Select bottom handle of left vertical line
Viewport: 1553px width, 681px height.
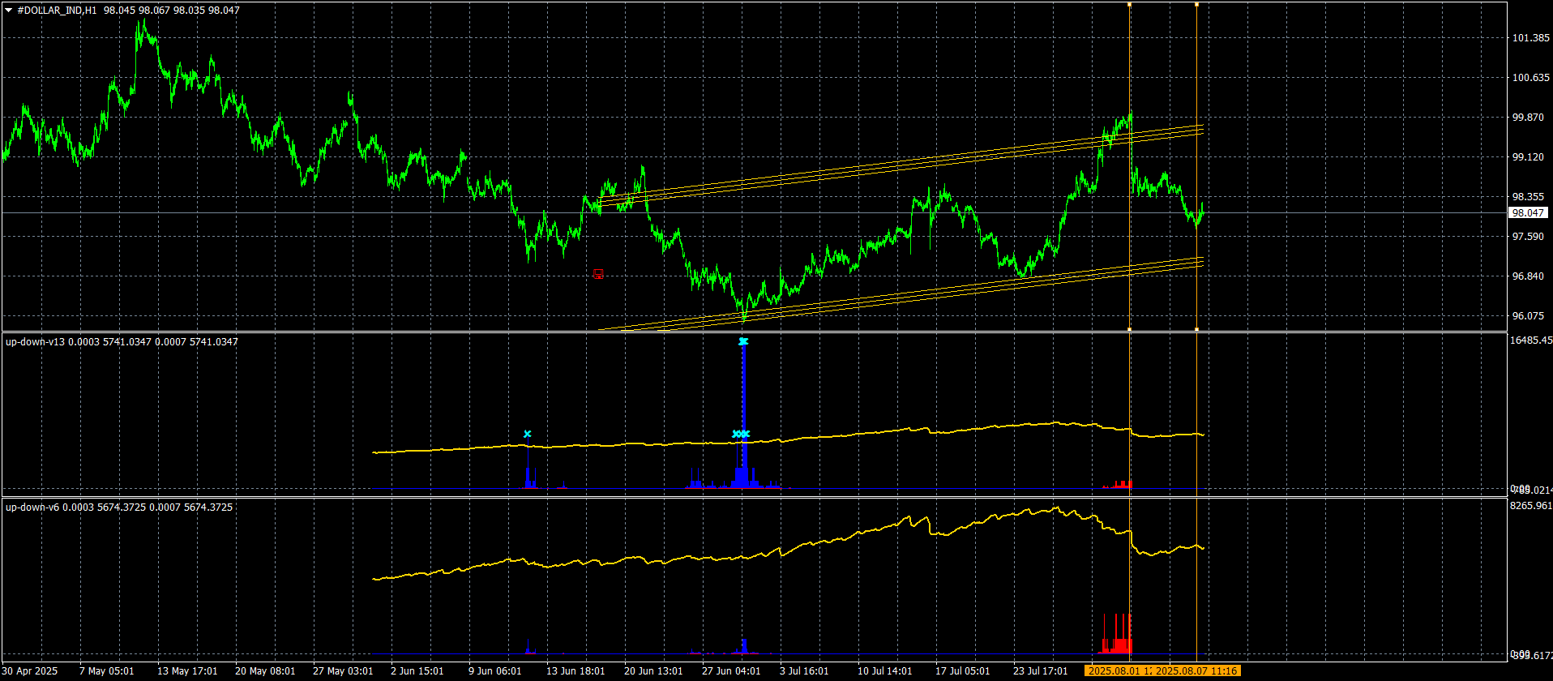(x=1130, y=329)
